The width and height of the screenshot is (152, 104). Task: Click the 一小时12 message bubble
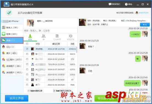(x=135, y=34)
